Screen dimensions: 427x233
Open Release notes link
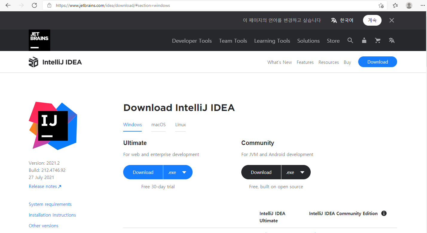(x=45, y=186)
